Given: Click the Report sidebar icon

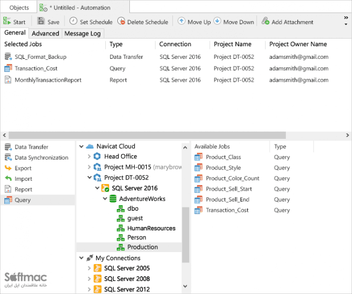Looking at the screenshot, I should coord(8,189).
